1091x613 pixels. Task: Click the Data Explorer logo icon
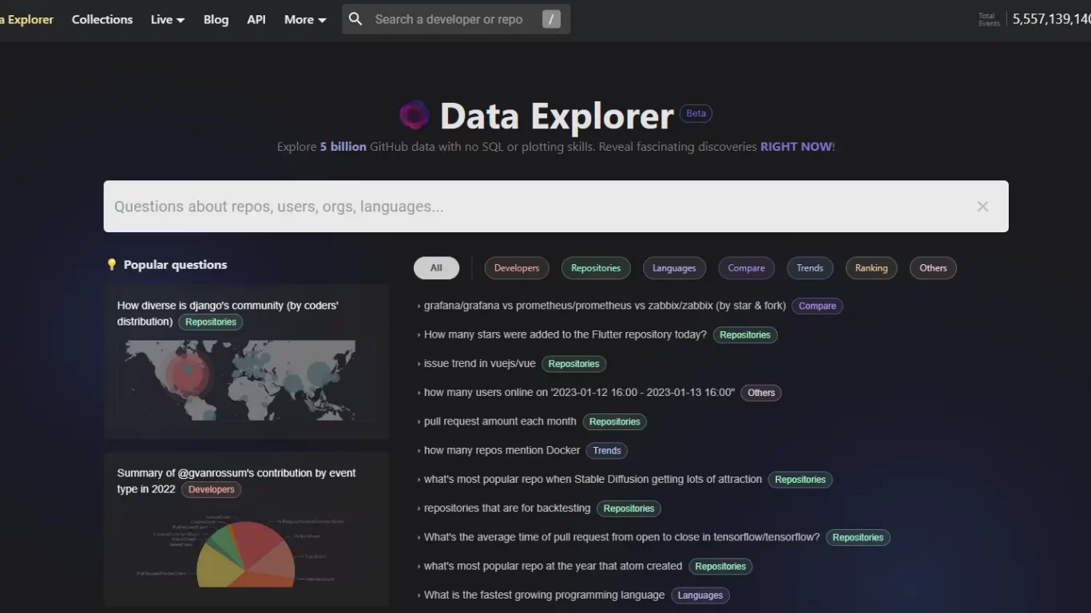point(414,114)
